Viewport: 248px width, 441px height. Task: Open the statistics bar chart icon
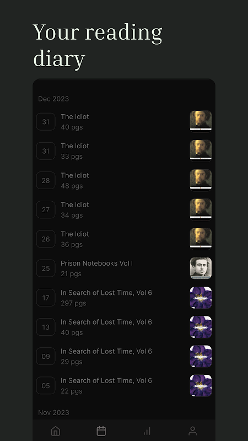coord(147,431)
